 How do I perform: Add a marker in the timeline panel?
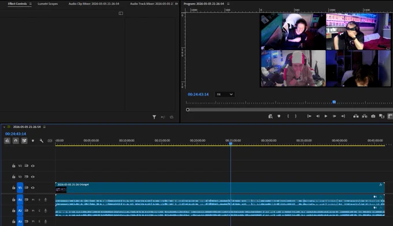coord(33,141)
